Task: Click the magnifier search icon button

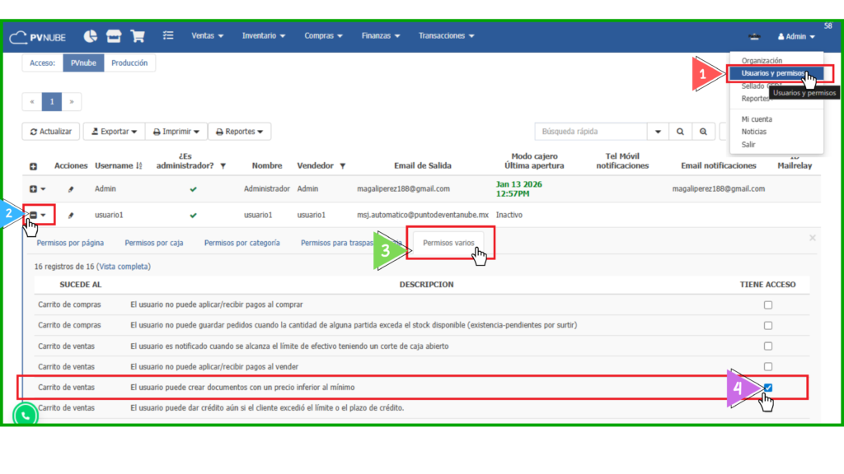Action: coord(681,132)
